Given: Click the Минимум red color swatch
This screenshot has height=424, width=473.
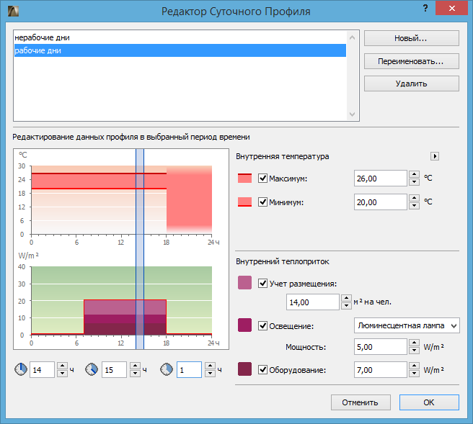Looking at the screenshot, I should tap(244, 202).
